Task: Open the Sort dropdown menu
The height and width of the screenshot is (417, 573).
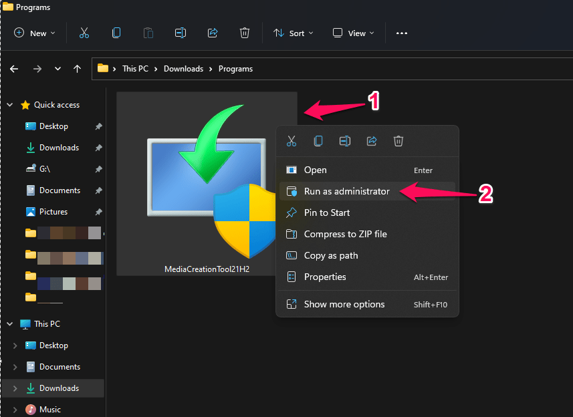Action: click(293, 32)
